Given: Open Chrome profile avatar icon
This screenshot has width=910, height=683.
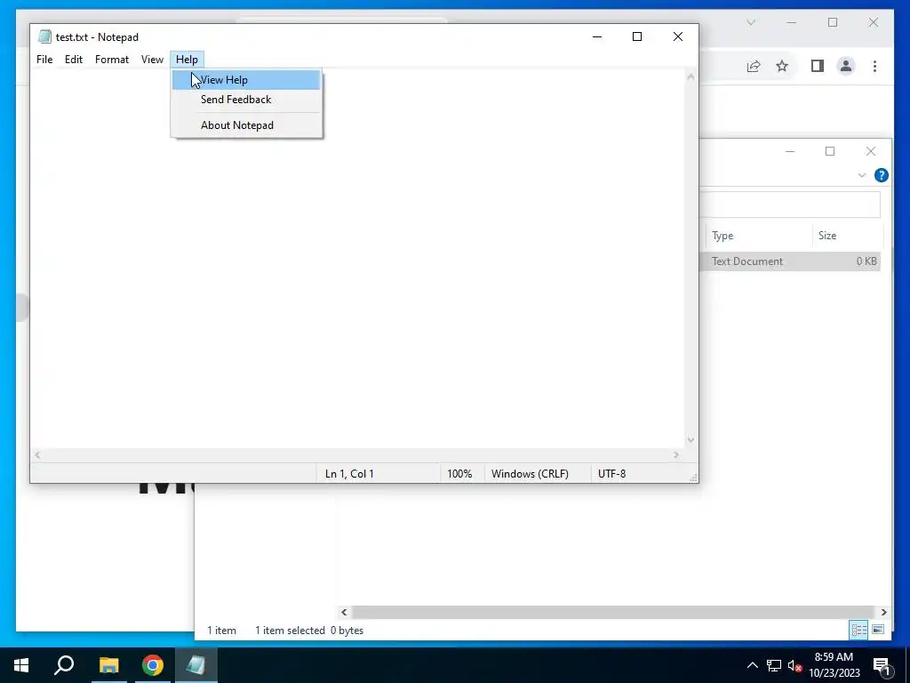Looking at the screenshot, I should pos(846,66).
